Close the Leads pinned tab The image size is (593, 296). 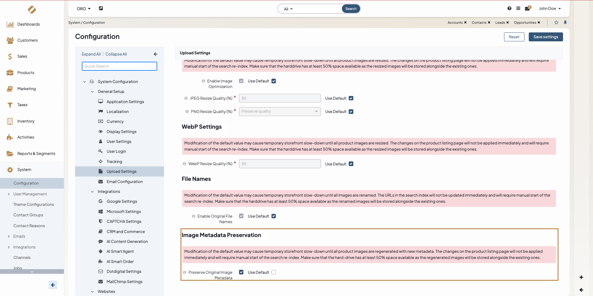(x=507, y=23)
